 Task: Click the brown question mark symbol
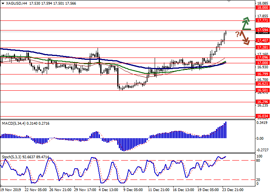237,34
